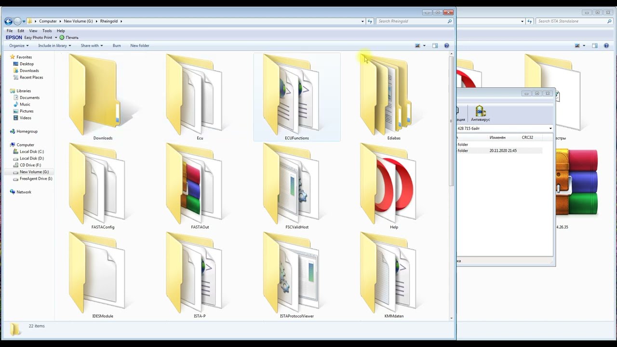This screenshot has height=347, width=617.
Task: Open Videos library in sidebar
Action: pyautogui.click(x=25, y=118)
